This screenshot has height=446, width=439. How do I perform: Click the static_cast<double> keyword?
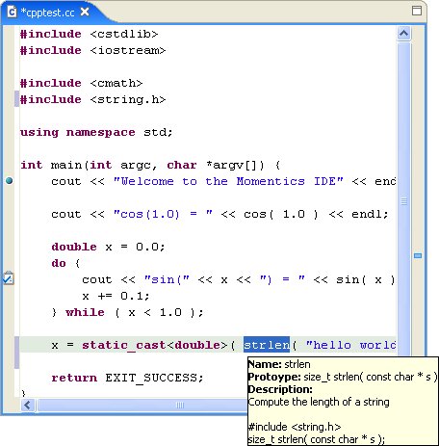pyautogui.click(x=154, y=345)
